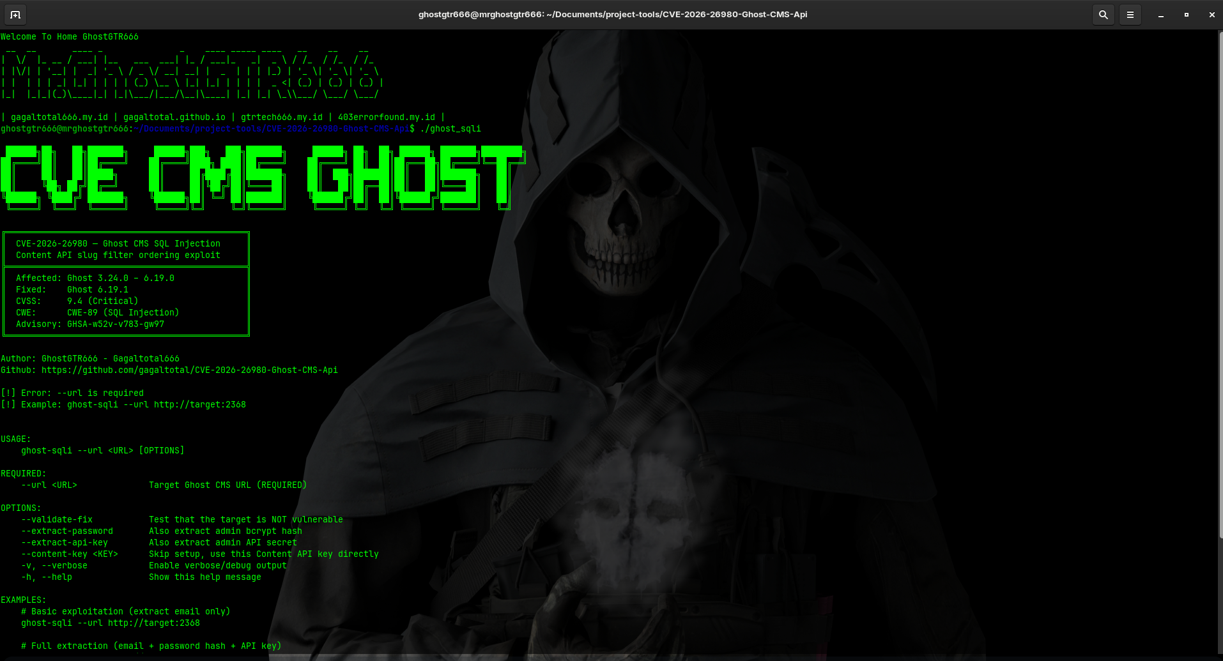This screenshot has width=1223, height=661.
Task: Click the '--extract-api-key' option name
Action: 65,543
